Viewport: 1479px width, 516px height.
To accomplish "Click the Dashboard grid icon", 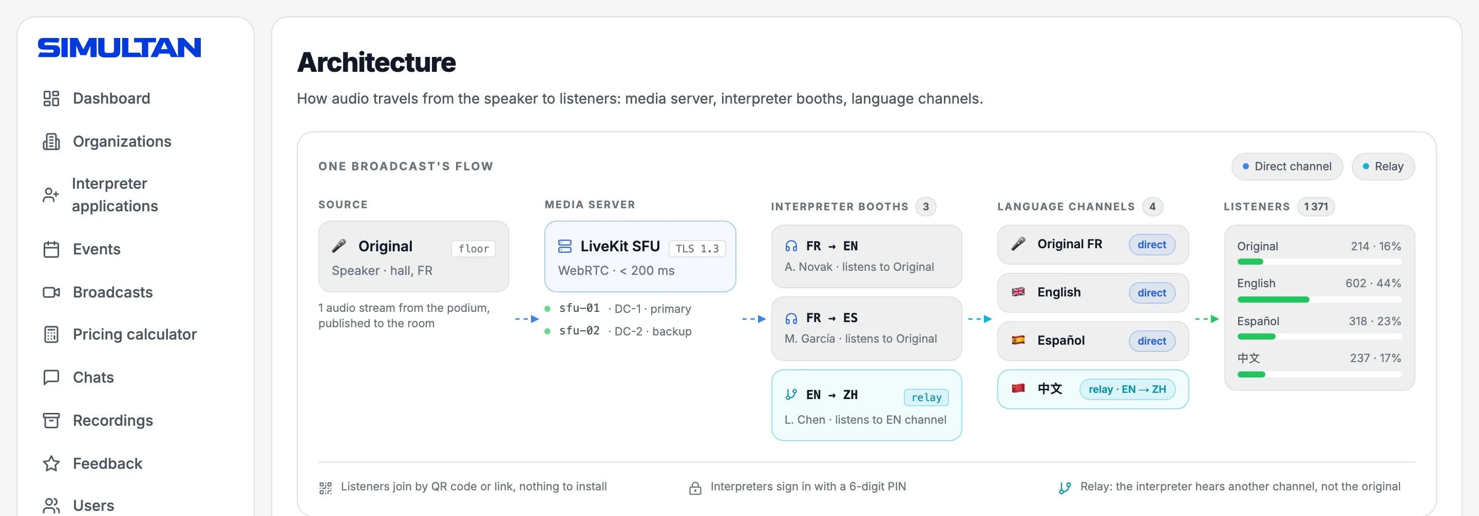I will tap(51, 98).
